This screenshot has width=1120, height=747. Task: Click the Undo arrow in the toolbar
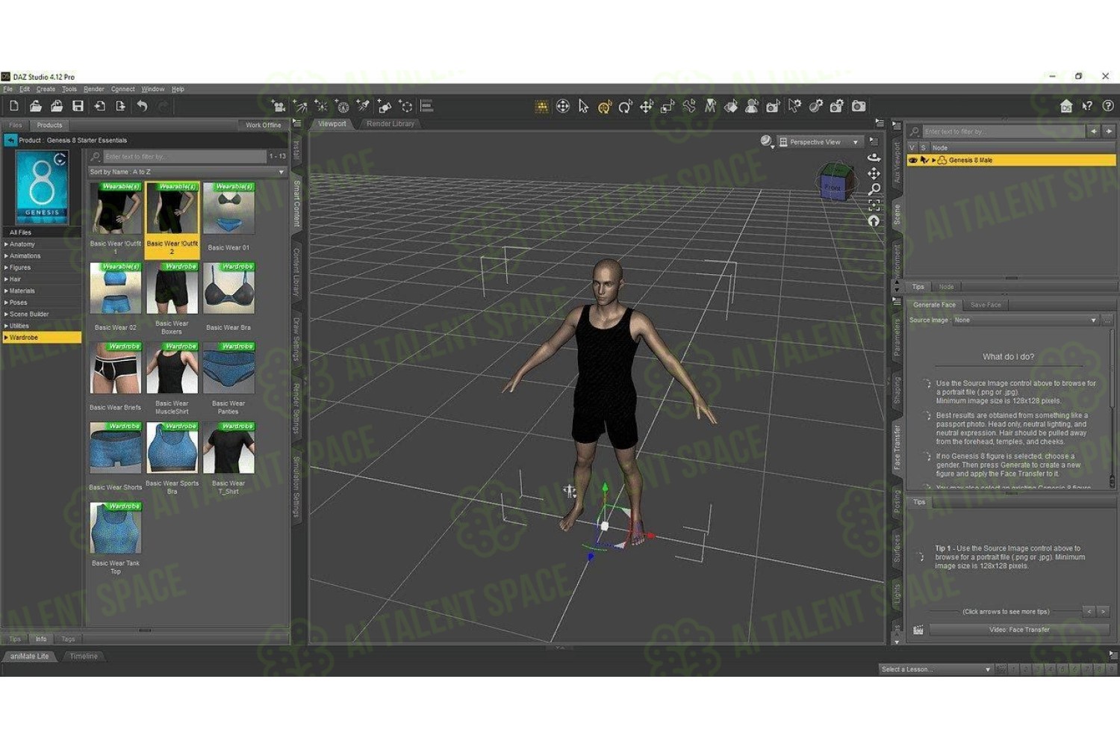tap(142, 107)
